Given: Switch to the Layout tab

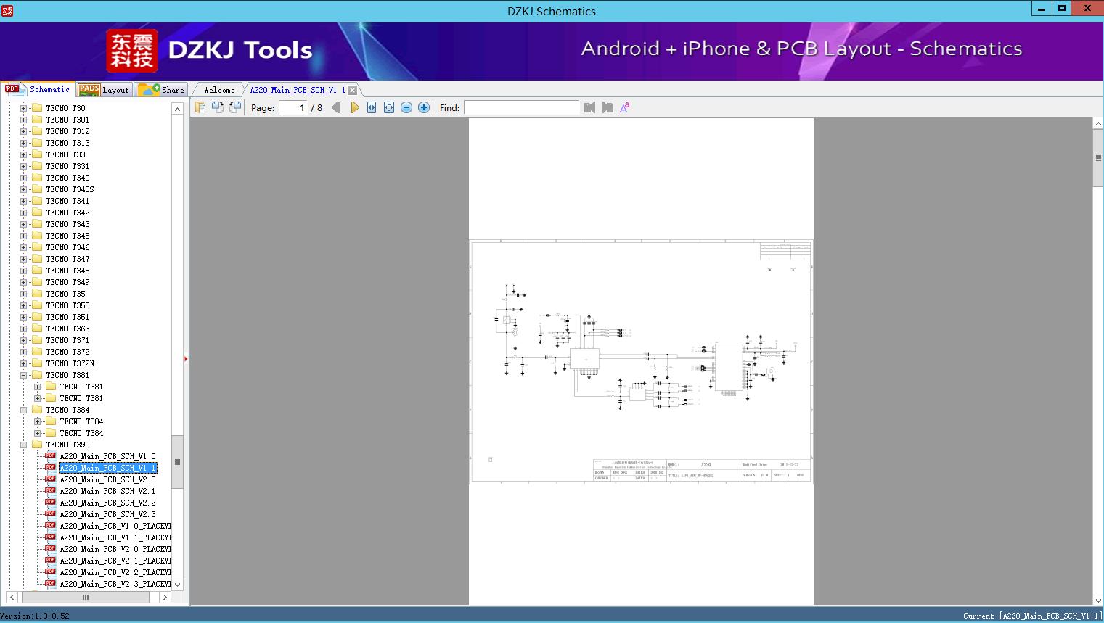Looking at the screenshot, I should pos(104,90).
